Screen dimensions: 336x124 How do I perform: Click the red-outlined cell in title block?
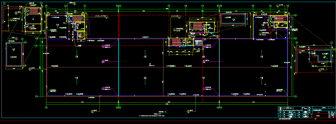coord(320,116)
